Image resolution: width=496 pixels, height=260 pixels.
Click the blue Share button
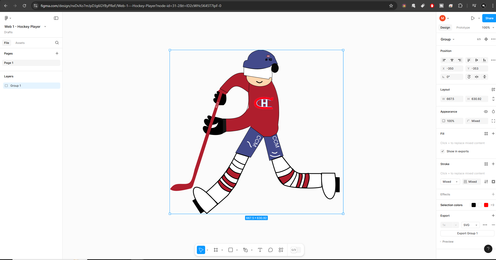[489, 18]
